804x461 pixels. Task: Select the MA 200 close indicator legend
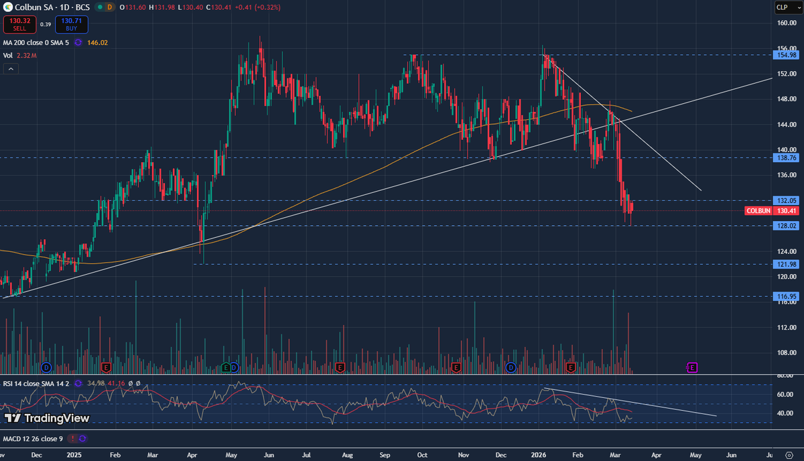[35, 42]
